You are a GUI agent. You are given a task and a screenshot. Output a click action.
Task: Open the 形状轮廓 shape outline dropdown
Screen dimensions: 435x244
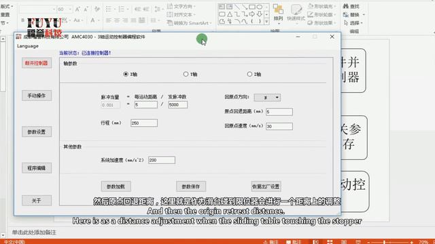point(322,14)
